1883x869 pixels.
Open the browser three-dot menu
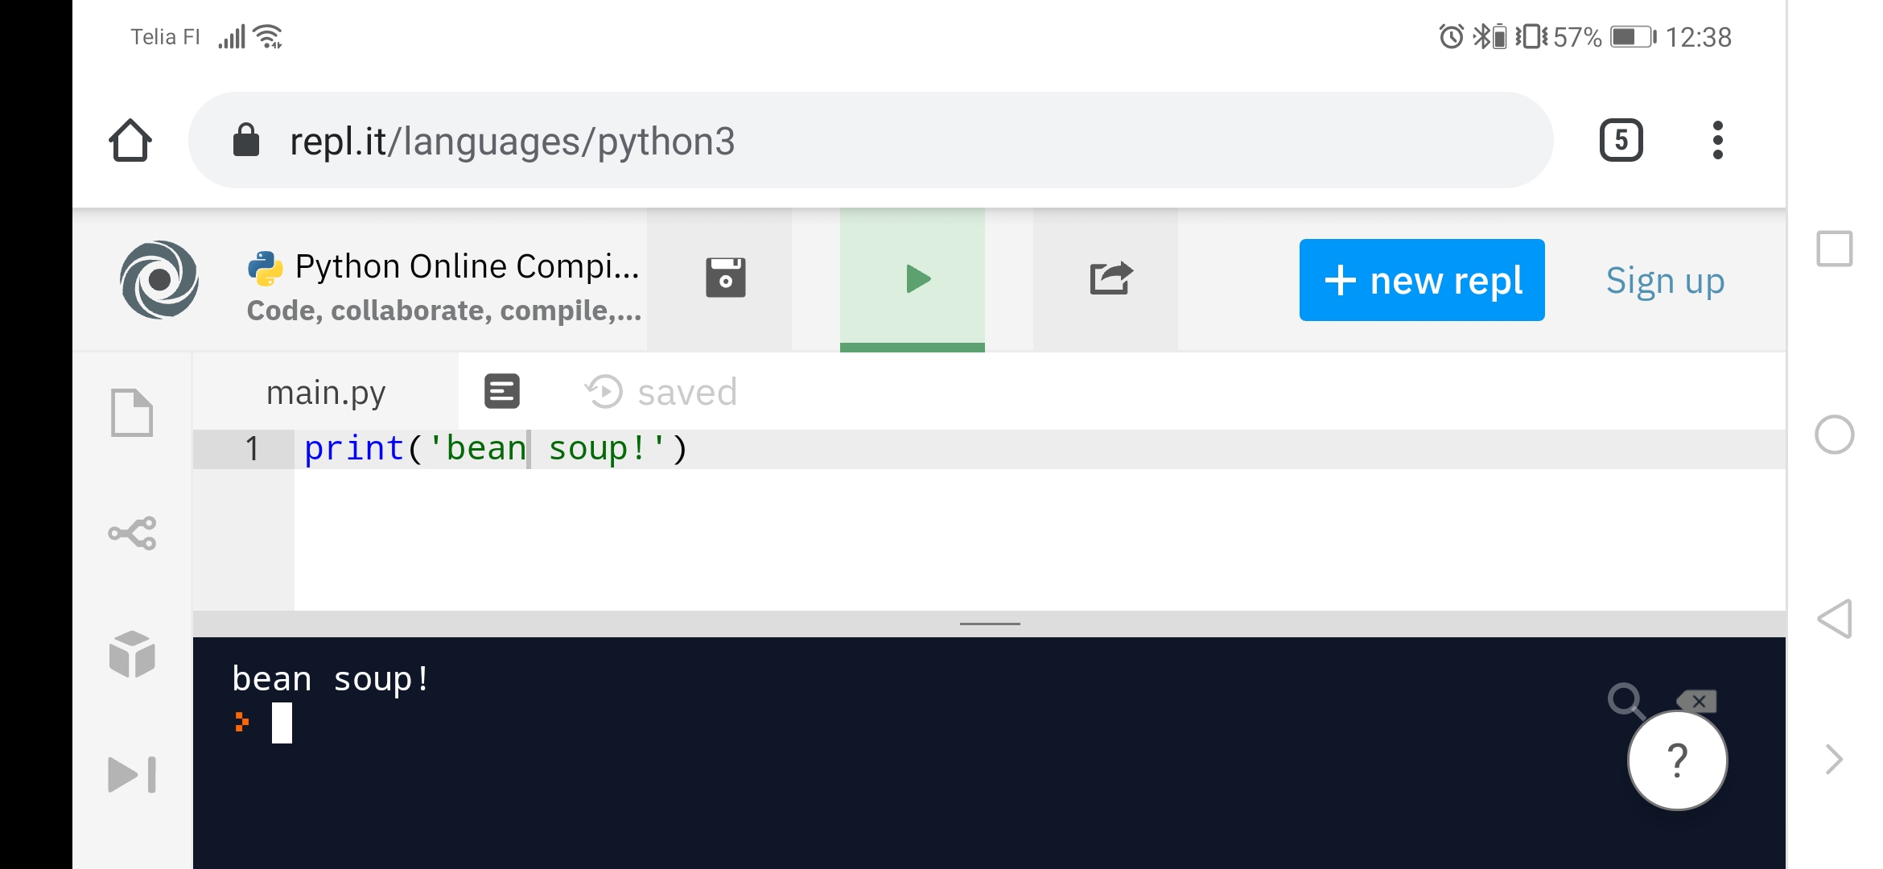pyautogui.click(x=1717, y=141)
